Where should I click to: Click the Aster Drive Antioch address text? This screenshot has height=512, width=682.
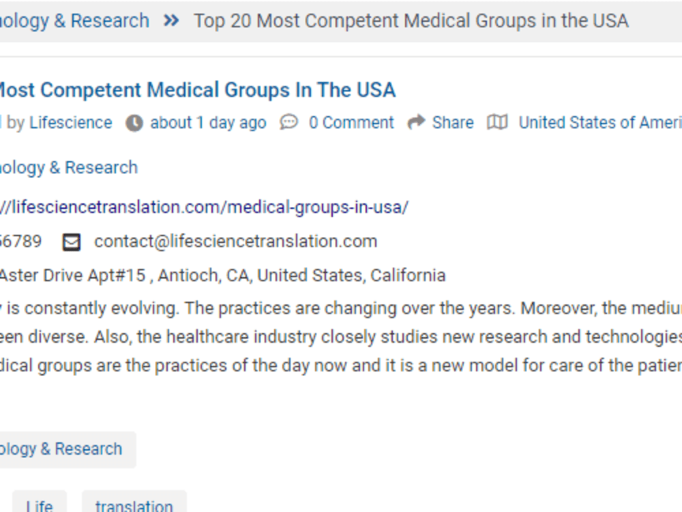(x=223, y=276)
